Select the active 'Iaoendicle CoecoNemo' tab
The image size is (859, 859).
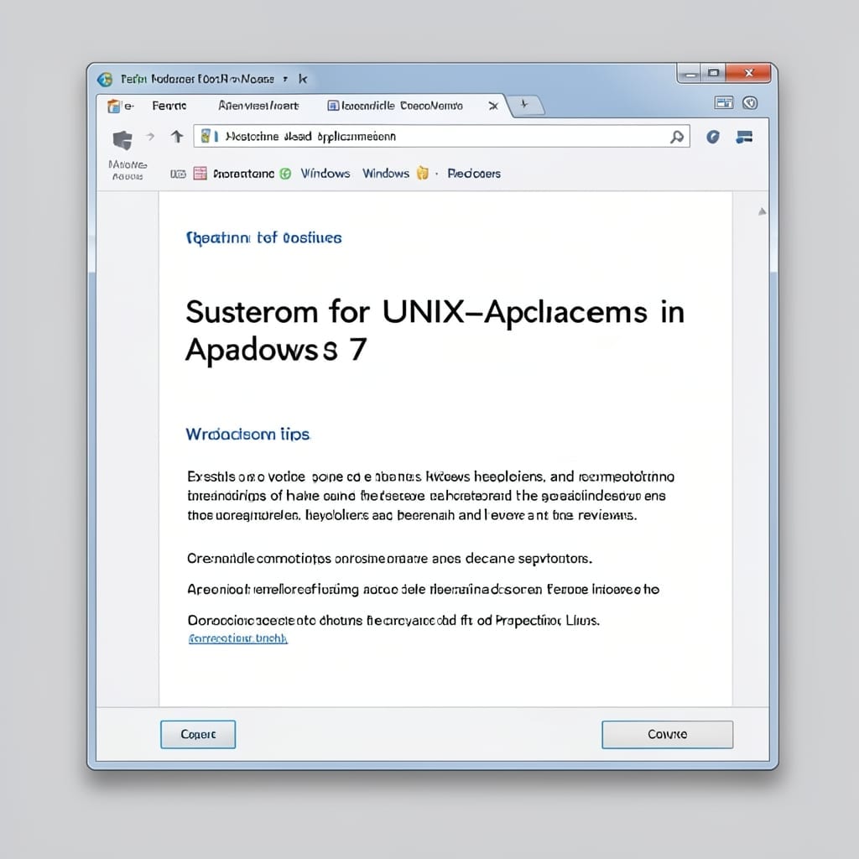pyautogui.click(x=402, y=105)
